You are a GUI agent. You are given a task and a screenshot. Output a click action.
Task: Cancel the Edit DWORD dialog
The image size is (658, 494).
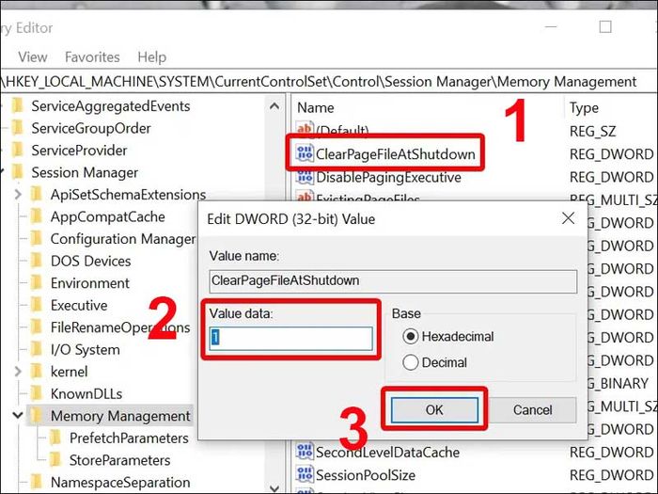pos(532,409)
